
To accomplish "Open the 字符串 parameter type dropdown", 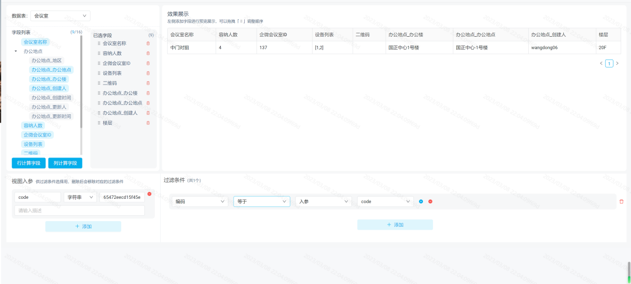I will click(x=80, y=197).
